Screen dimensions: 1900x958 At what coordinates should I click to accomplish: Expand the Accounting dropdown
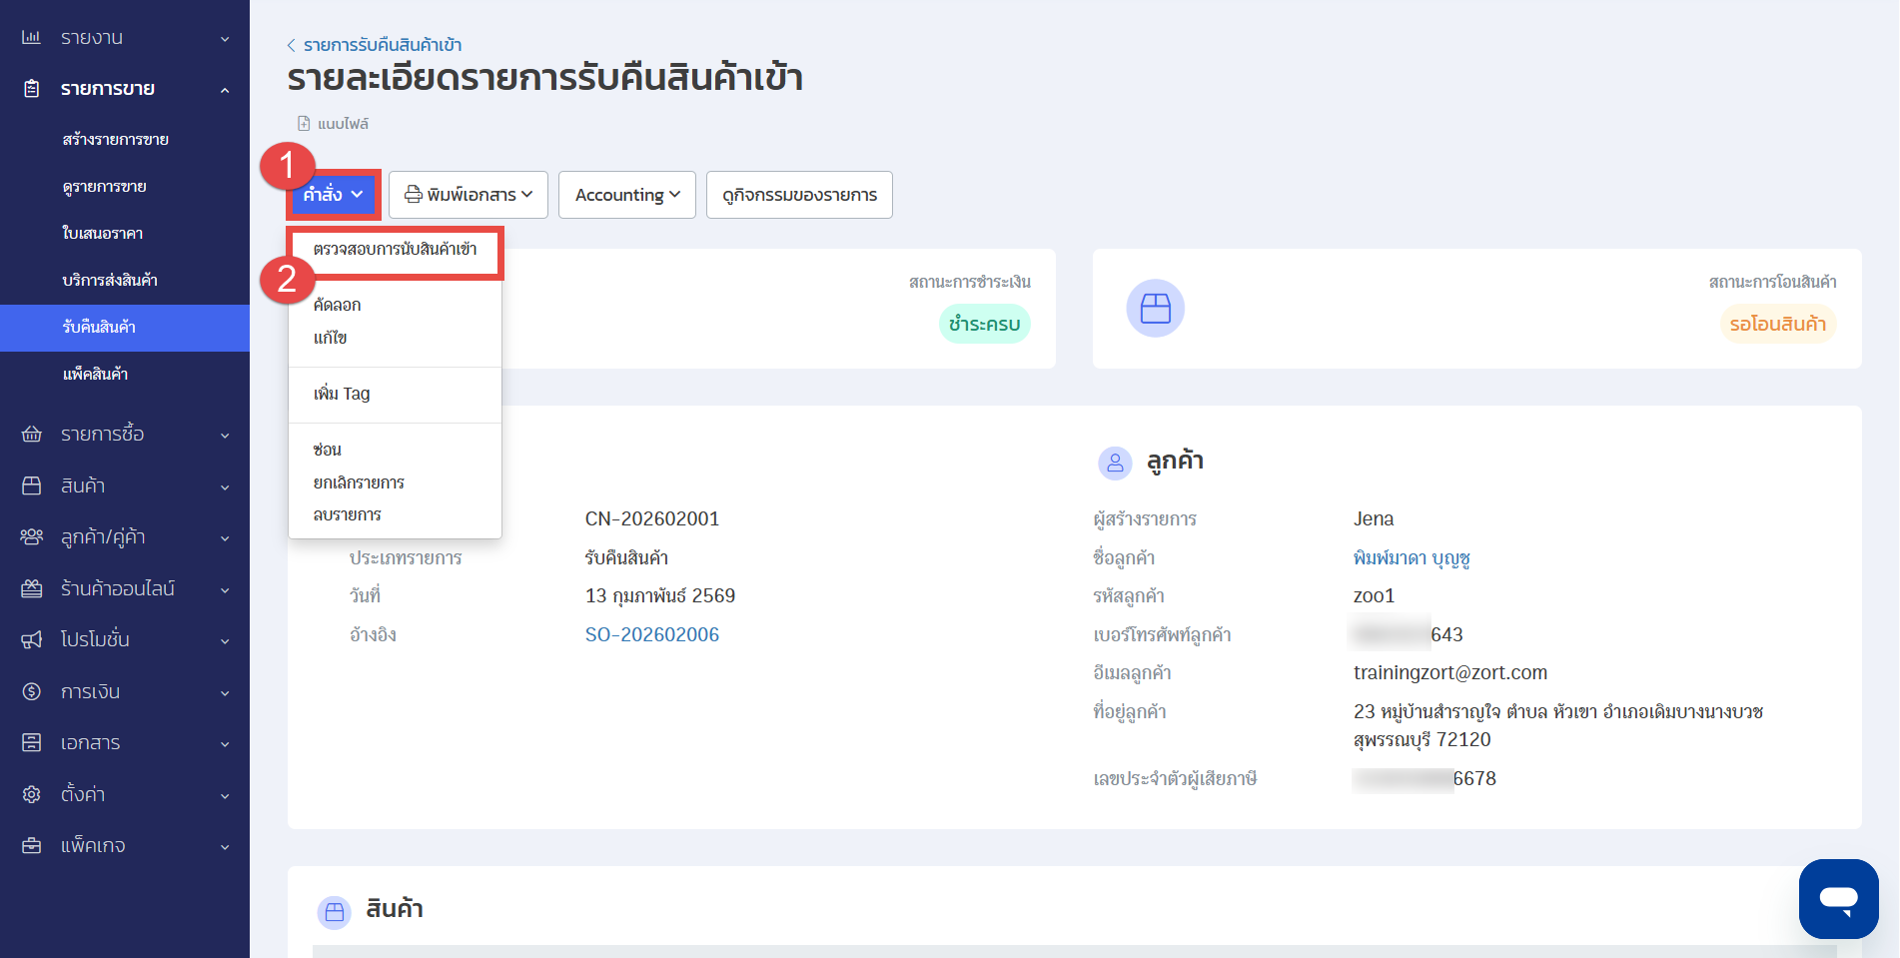pyautogui.click(x=626, y=195)
